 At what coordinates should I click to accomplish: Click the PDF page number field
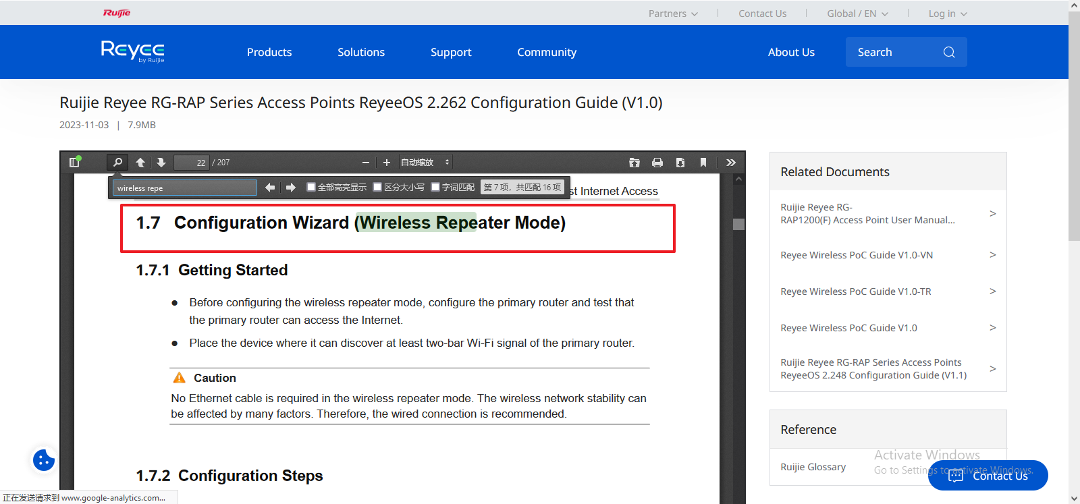point(192,163)
